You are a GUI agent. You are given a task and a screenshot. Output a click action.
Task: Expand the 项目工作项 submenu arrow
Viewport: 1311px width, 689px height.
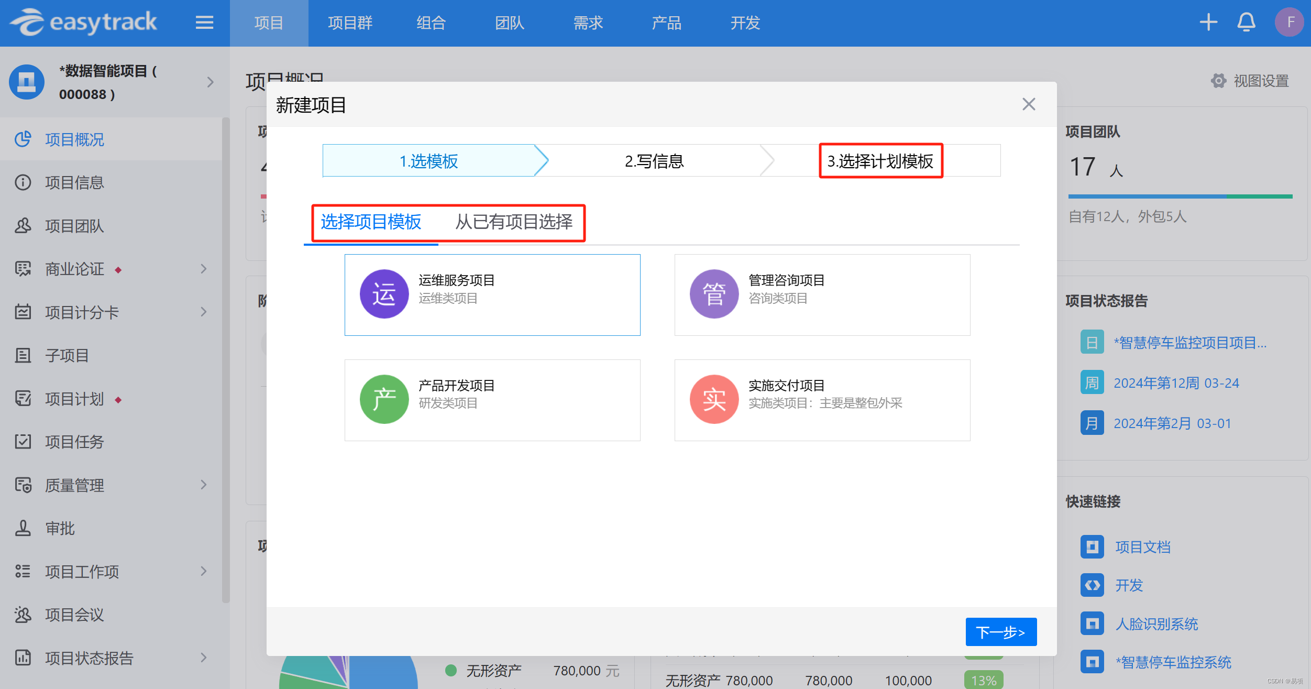point(204,571)
